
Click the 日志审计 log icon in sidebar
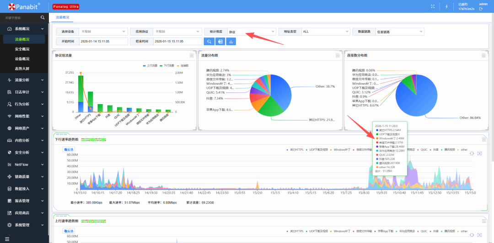9,92
